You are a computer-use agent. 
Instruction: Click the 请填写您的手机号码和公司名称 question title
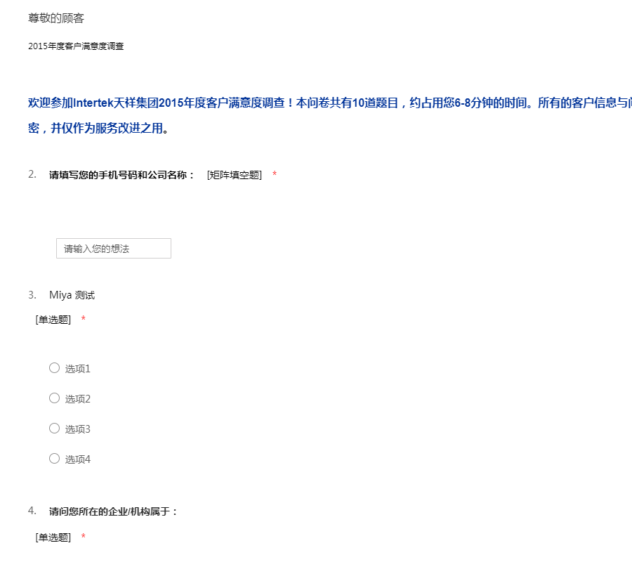click(x=122, y=175)
